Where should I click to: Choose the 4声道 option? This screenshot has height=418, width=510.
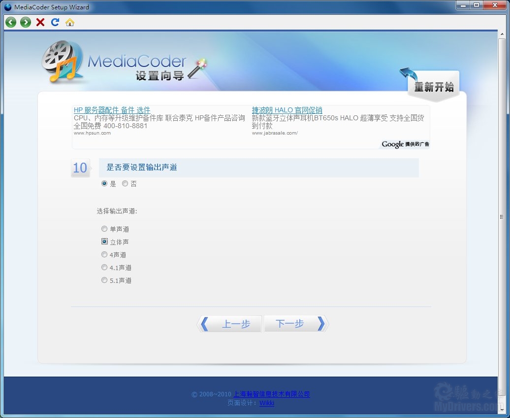click(104, 254)
